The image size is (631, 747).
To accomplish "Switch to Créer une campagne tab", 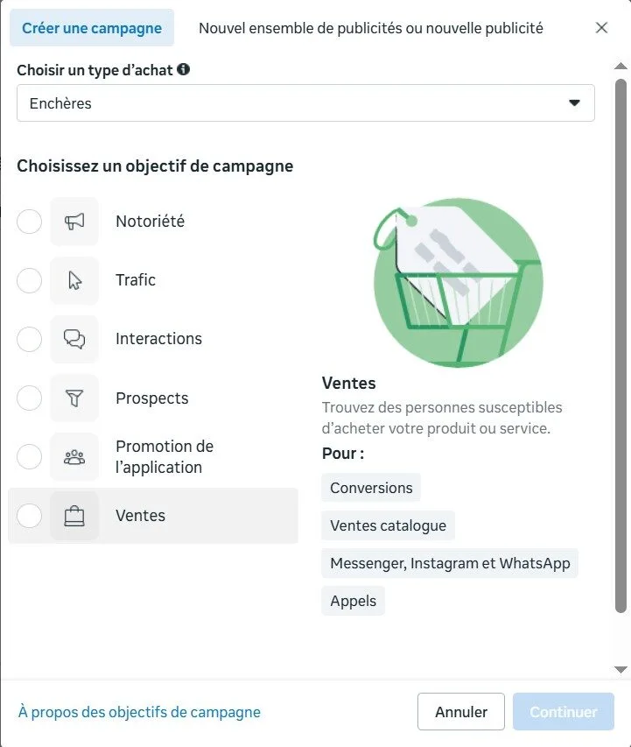I will pyautogui.click(x=92, y=28).
